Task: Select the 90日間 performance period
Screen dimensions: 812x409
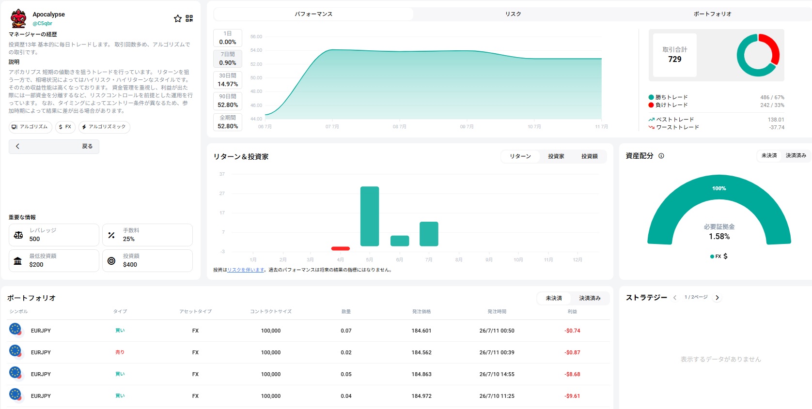Action: click(228, 101)
